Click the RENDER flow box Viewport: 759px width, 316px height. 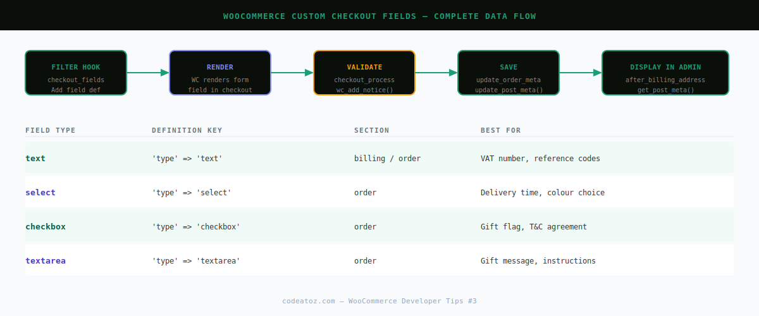pyautogui.click(x=220, y=73)
